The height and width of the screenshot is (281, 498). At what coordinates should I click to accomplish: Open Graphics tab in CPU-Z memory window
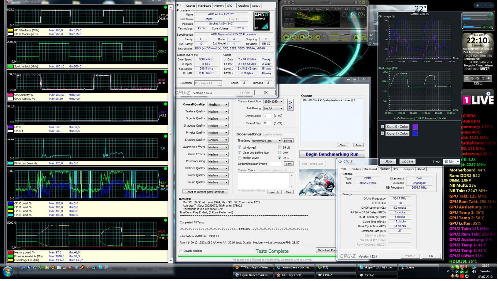[x=409, y=169]
